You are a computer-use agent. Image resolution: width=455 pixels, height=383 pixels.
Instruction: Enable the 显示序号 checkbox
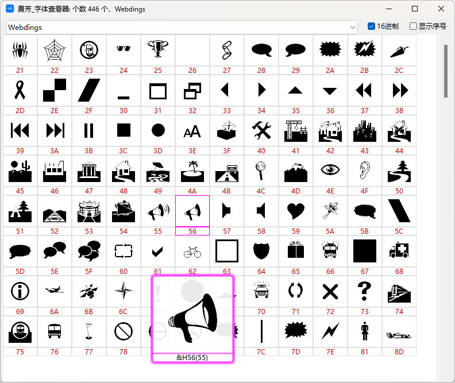click(x=413, y=26)
